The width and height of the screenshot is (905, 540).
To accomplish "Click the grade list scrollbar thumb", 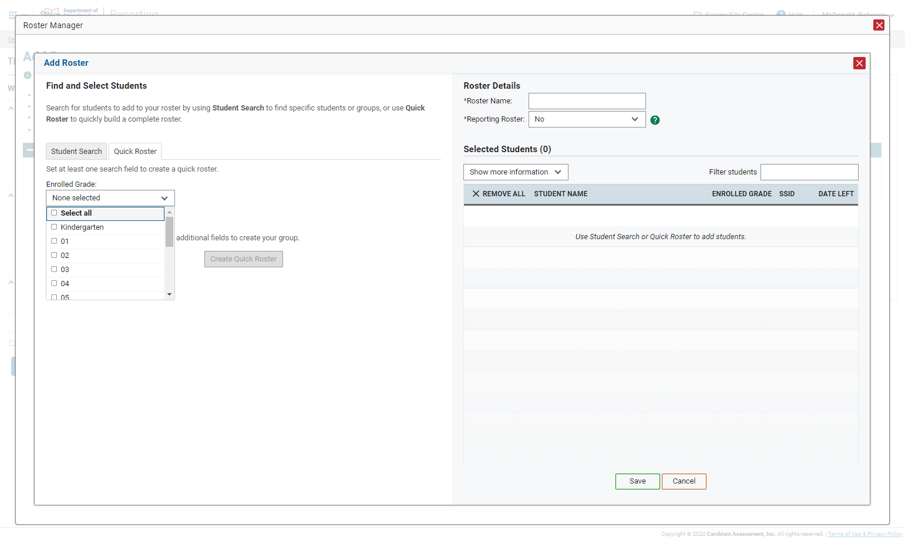I will pyautogui.click(x=170, y=232).
